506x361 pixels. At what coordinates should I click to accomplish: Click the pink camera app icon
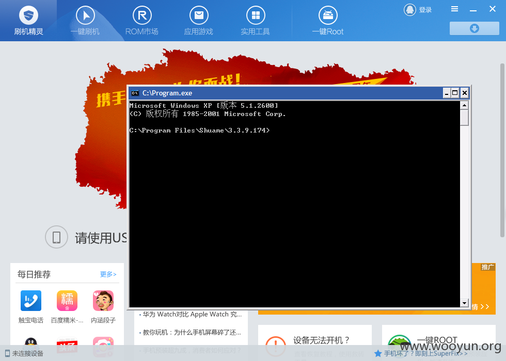click(x=103, y=347)
